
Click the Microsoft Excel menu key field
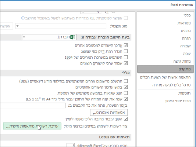71,145
